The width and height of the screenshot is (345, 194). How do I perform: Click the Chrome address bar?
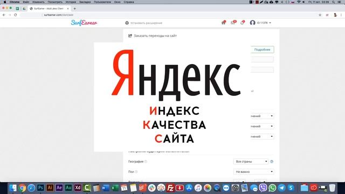[x=167, y=15]
